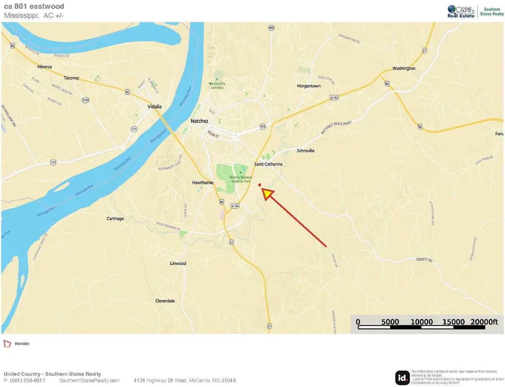The image size is (505, 387).
Task: Select the red Boundary legend icon
Action: pyautogui.click(x=7, y=344)
